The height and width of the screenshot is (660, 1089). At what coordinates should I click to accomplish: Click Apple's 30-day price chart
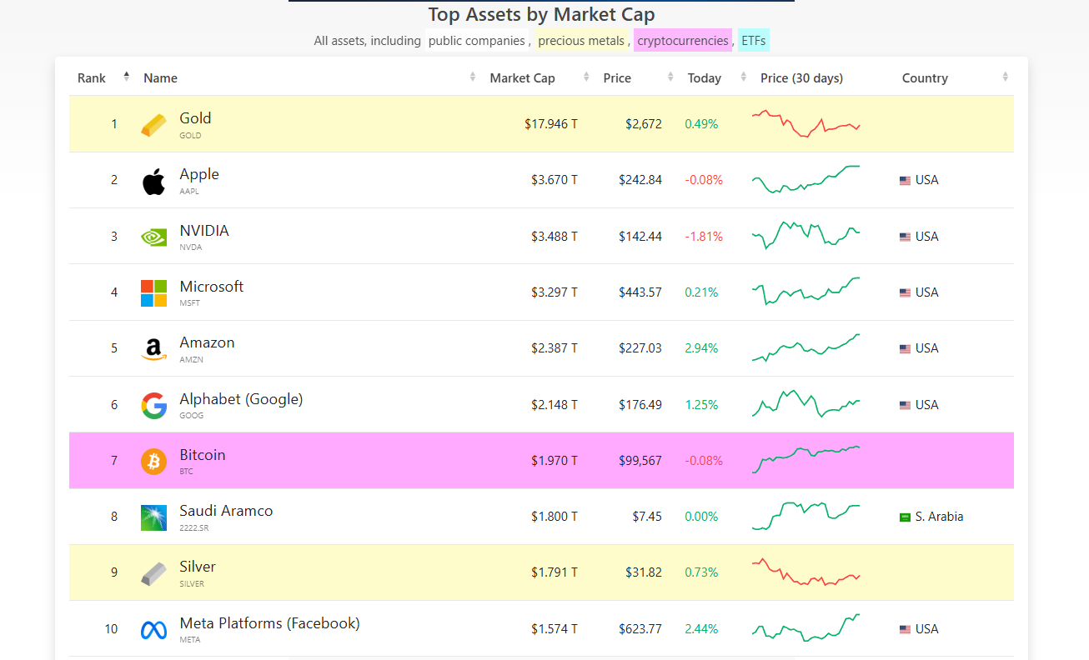pyautogui.click(x=805, y=180)
